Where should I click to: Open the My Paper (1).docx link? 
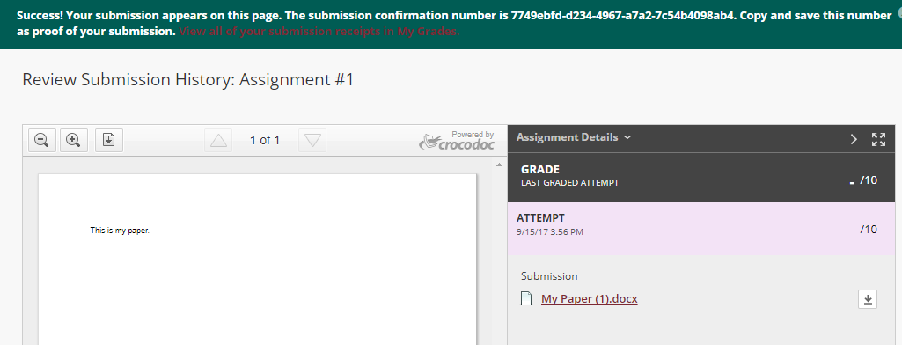pyautogui.click(x=589, y=299)
